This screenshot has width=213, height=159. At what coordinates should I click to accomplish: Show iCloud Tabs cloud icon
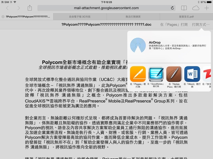click(x=196, y=8)
